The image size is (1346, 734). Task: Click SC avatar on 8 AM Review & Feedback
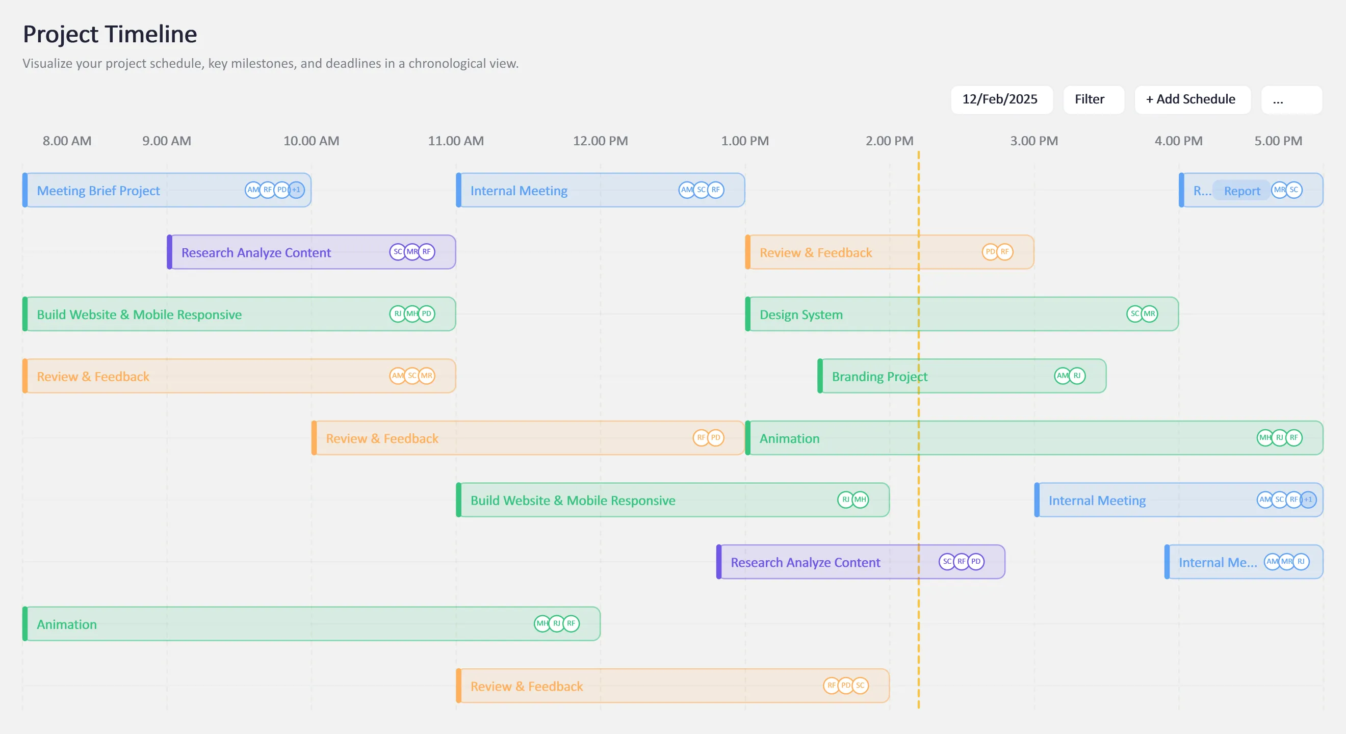click(x=412, y=376)
